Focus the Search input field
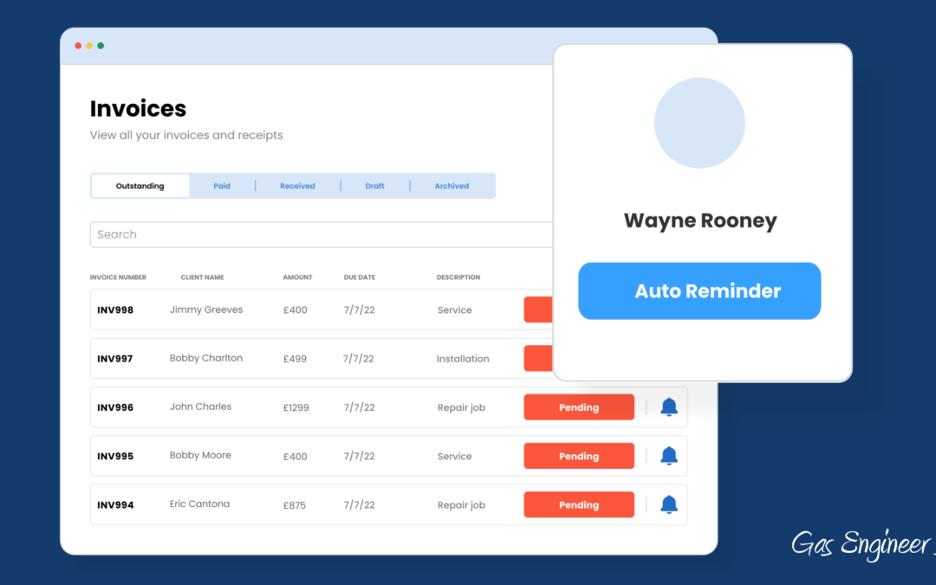The image size is (936, 585). tap(321, 235)
